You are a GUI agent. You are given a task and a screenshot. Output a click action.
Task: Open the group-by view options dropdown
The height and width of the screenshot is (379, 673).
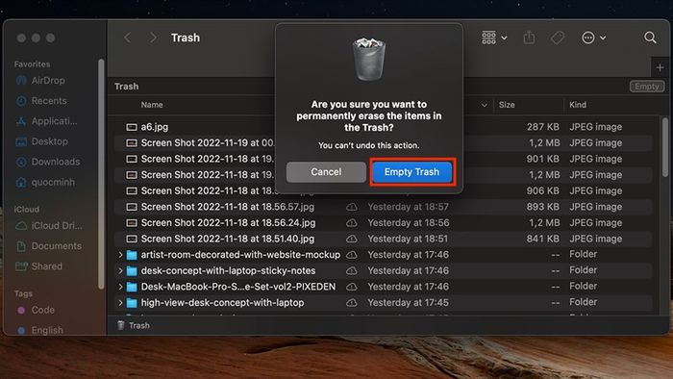point(494,38)
